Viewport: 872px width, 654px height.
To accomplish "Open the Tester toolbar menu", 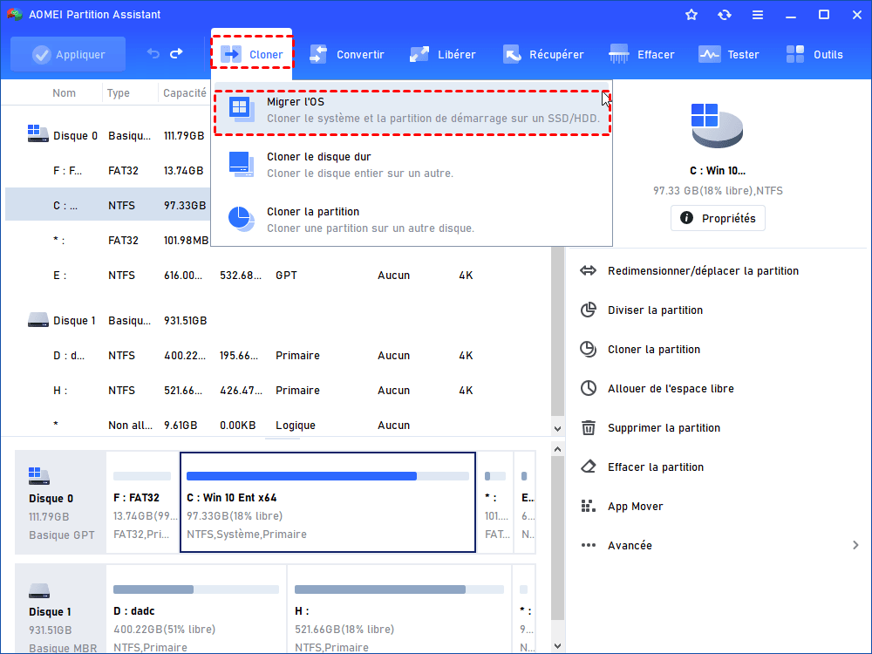I will [x=728, y=54].
